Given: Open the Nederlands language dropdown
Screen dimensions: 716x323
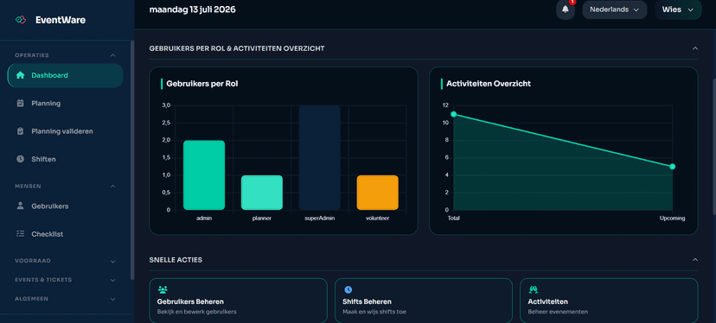Looking at the screenshot, I should click(x=614, y=9).
